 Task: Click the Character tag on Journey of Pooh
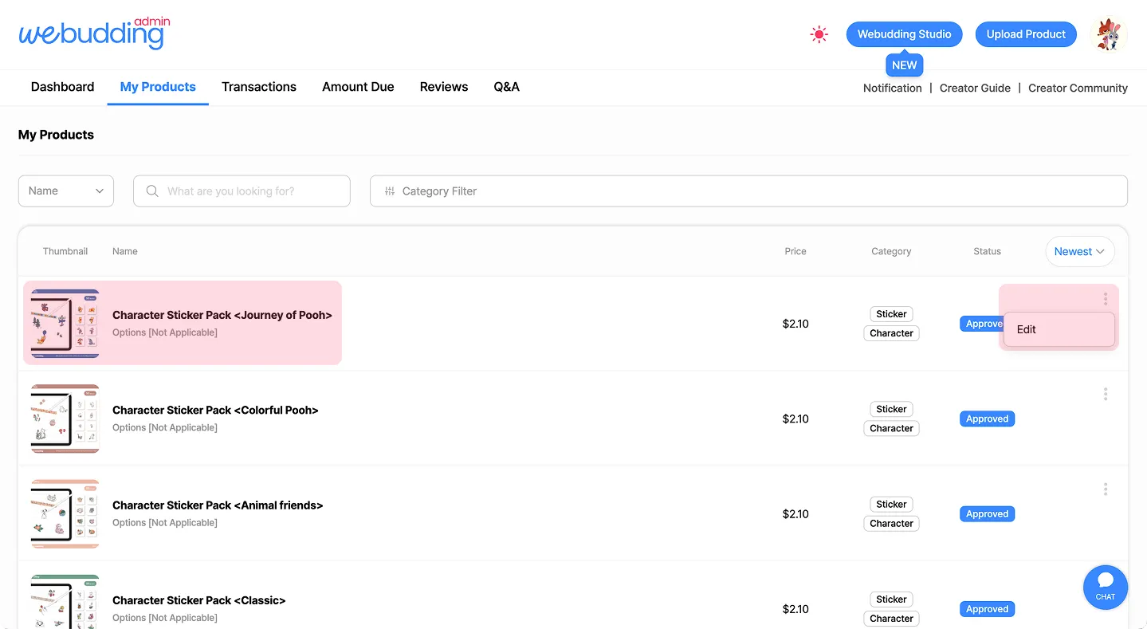(x=891, y=333)
